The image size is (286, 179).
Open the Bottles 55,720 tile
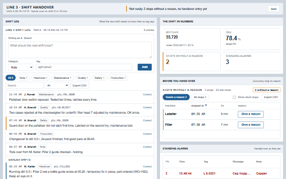coord(192,39)
